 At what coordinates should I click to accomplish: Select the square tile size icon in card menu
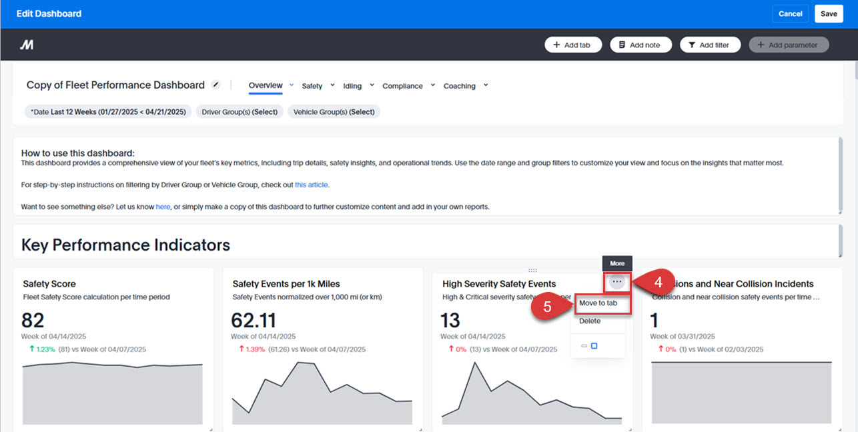click(594, 346)
